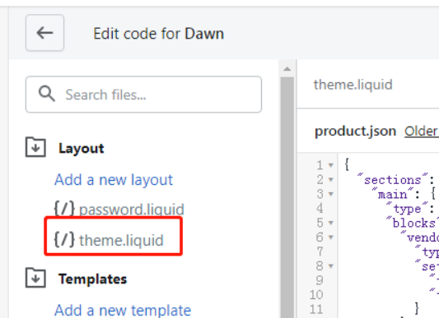This screenshot has height=318, width=439.
Task: Click the theme.liquid file code icon
Action: pyautogui.click(x=64, y=239)
